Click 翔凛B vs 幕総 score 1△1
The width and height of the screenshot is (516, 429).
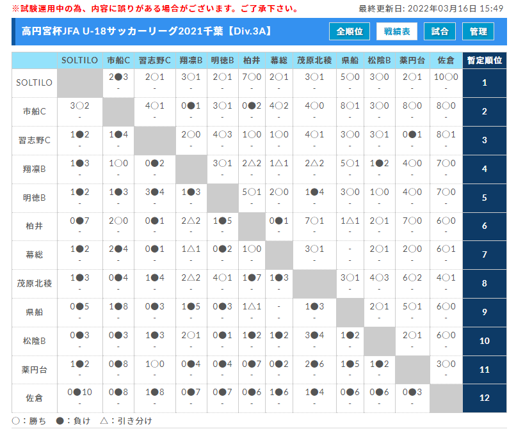tap(279, 164)
